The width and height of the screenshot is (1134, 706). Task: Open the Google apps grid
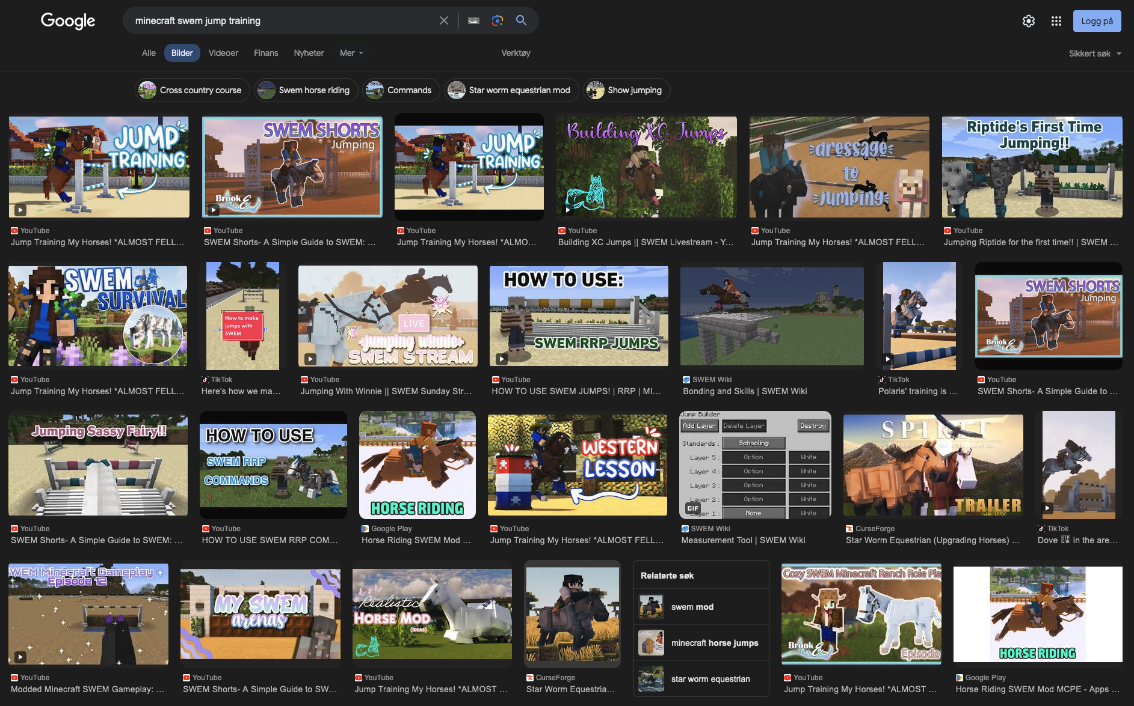pos(1056,21)
